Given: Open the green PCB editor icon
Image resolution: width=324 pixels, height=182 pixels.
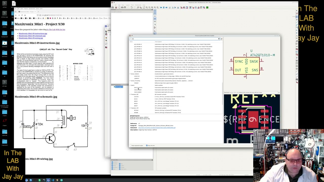Looking at the screenshot, I should coord(207,8).
